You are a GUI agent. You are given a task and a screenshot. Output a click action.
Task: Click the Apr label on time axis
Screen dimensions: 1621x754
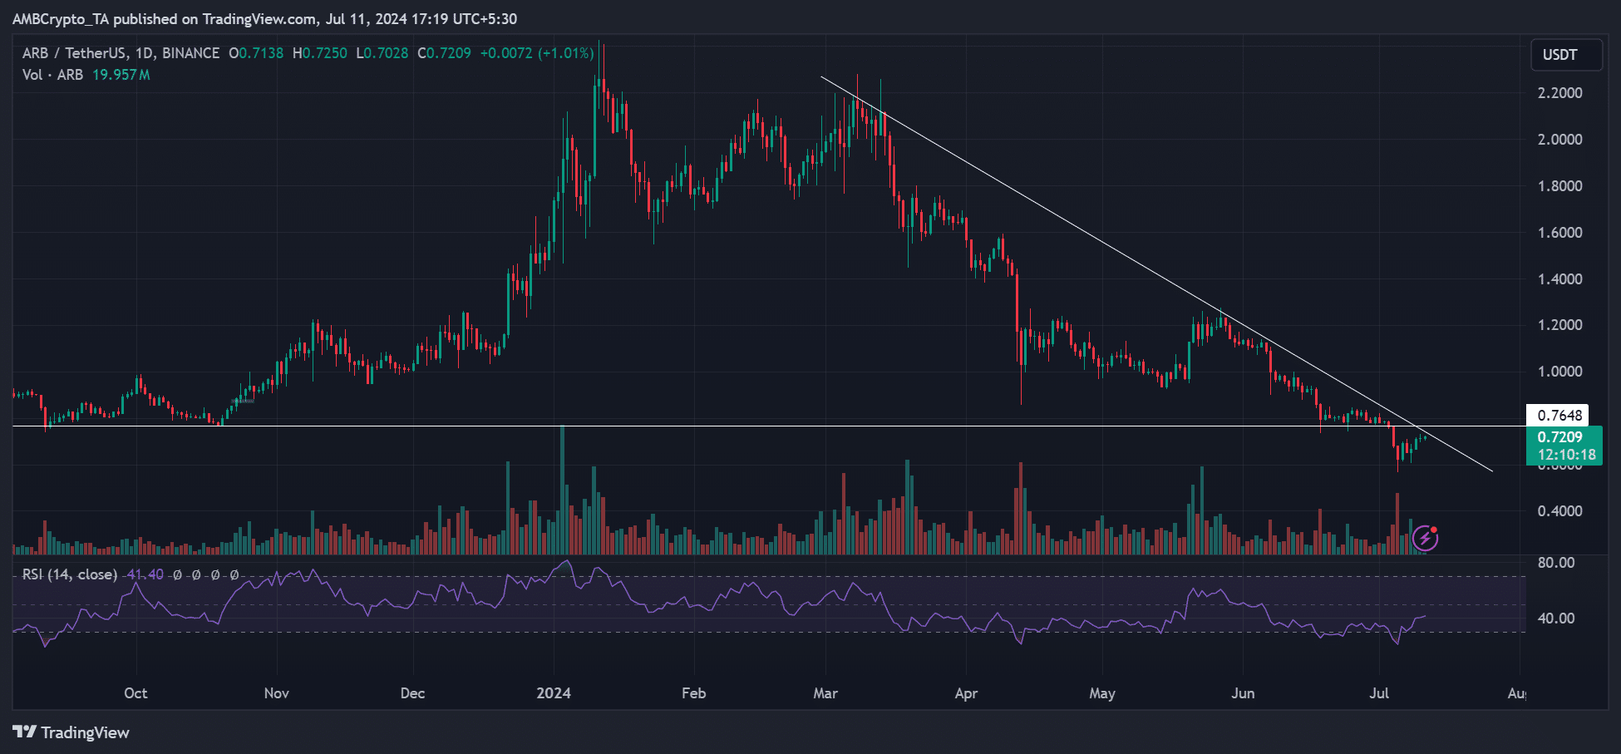coord(966,693)
